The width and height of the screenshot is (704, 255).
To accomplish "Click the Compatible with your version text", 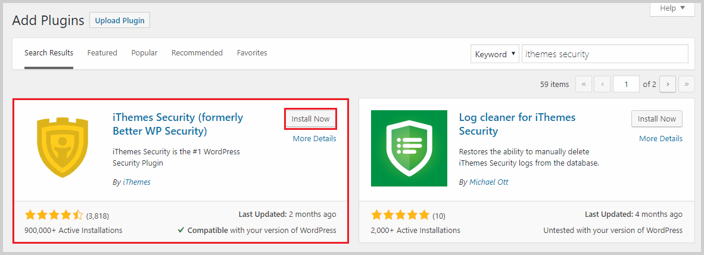I will click(x=257, y=231).
